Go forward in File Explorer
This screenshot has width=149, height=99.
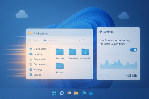(x=35, y=40)
